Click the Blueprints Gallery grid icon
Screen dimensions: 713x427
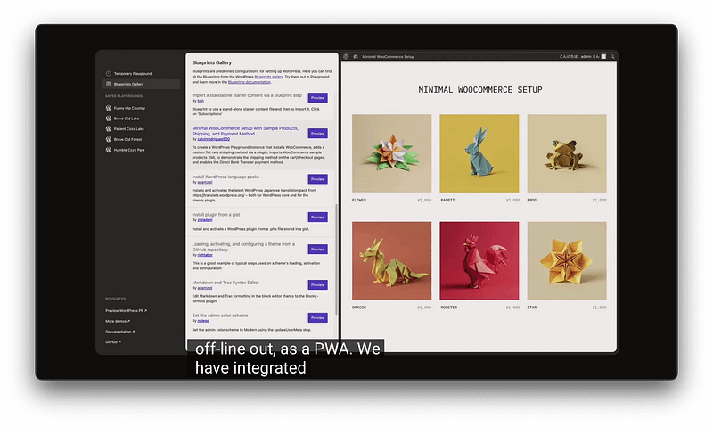tap(108, 84)
